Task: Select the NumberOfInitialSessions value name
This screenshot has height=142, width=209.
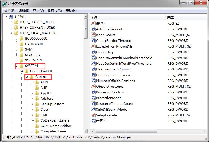Action: tap(115, 81)
